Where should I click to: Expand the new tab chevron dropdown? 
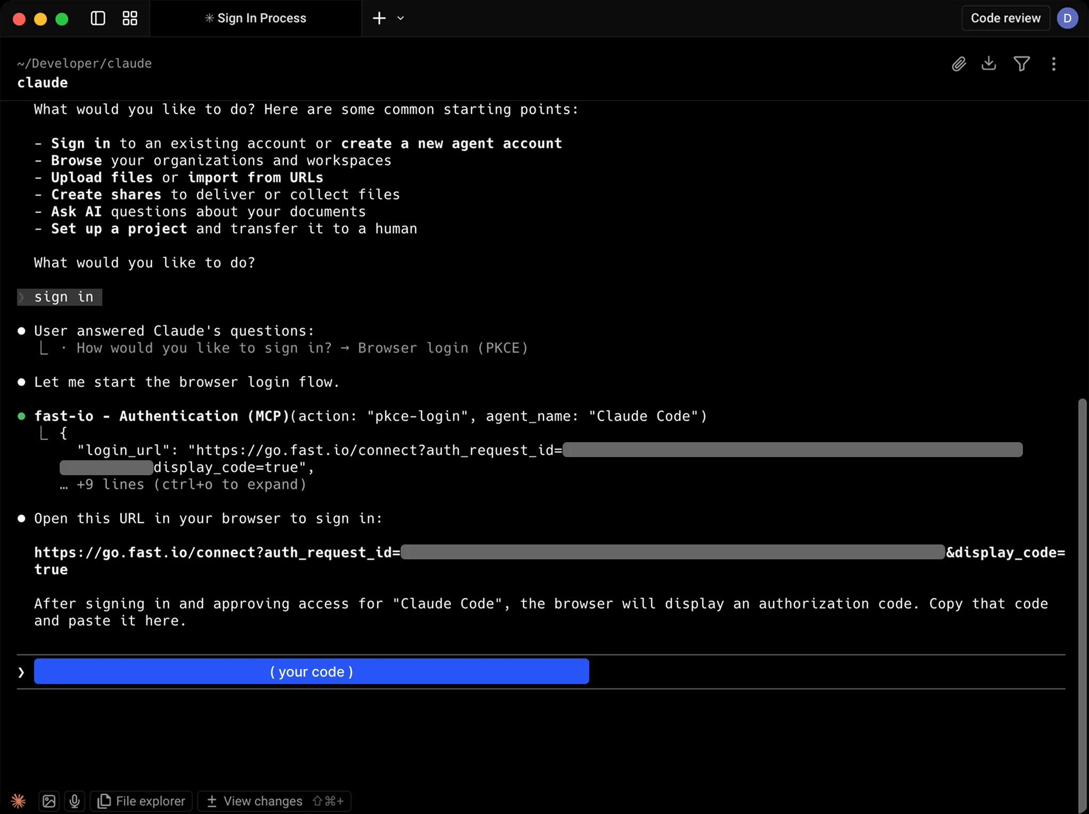[x=401, y=18]
